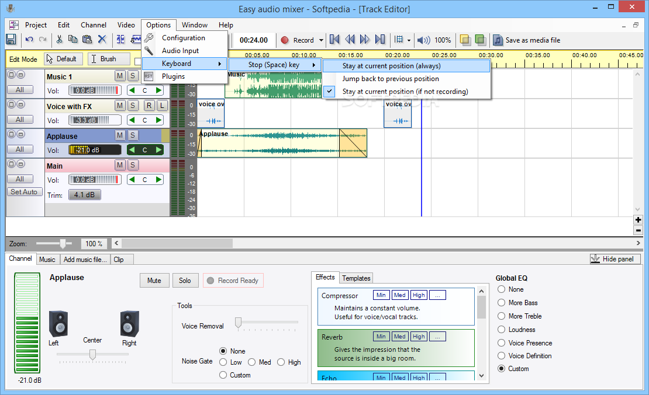Mute the Music 1 track
The width and height of the screenshot is (649, 395).
[x=120, y=76]
